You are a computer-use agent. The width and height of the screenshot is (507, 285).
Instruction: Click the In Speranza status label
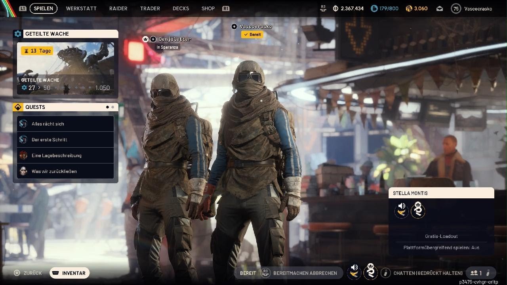[x=168, y=47]
